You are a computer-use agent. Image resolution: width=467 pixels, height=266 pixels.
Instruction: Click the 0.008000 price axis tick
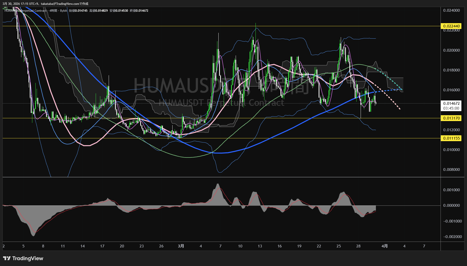451,170
